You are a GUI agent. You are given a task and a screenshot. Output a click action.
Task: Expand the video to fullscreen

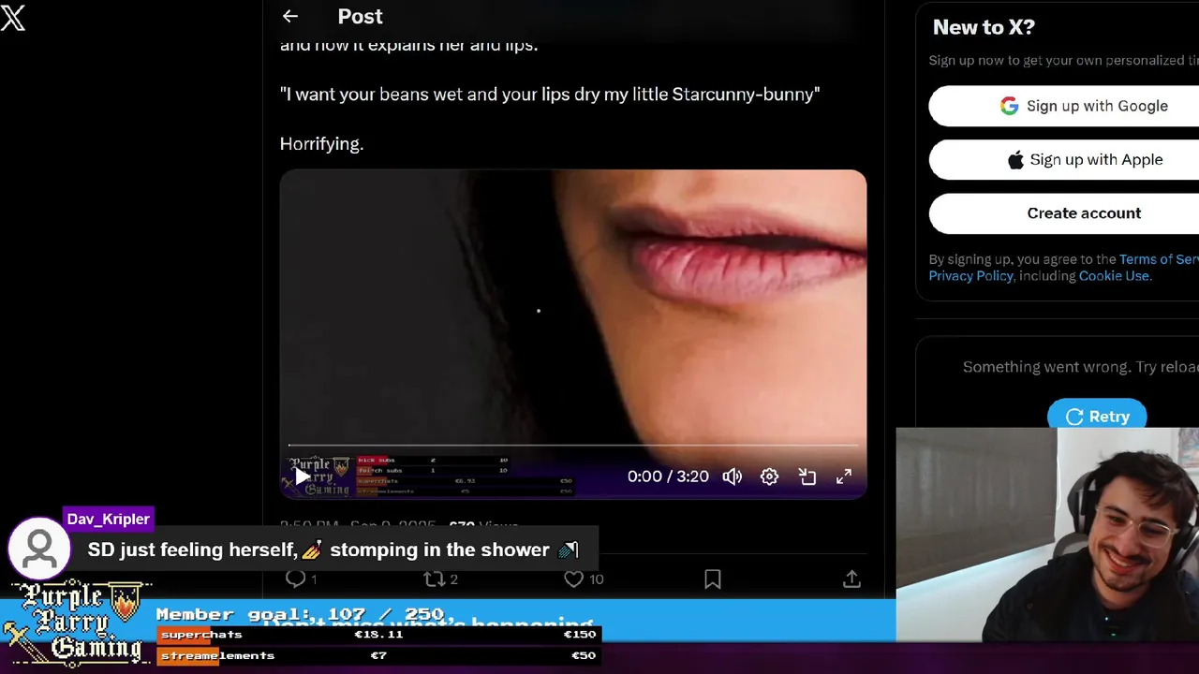click(844, 476)
